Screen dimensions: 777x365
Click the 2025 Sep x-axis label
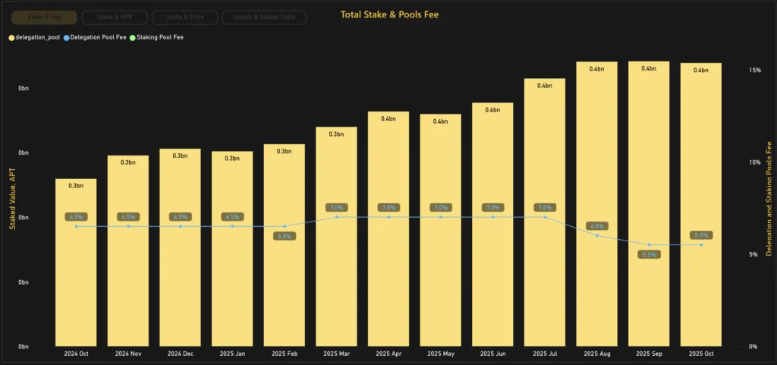click(649, 354)
